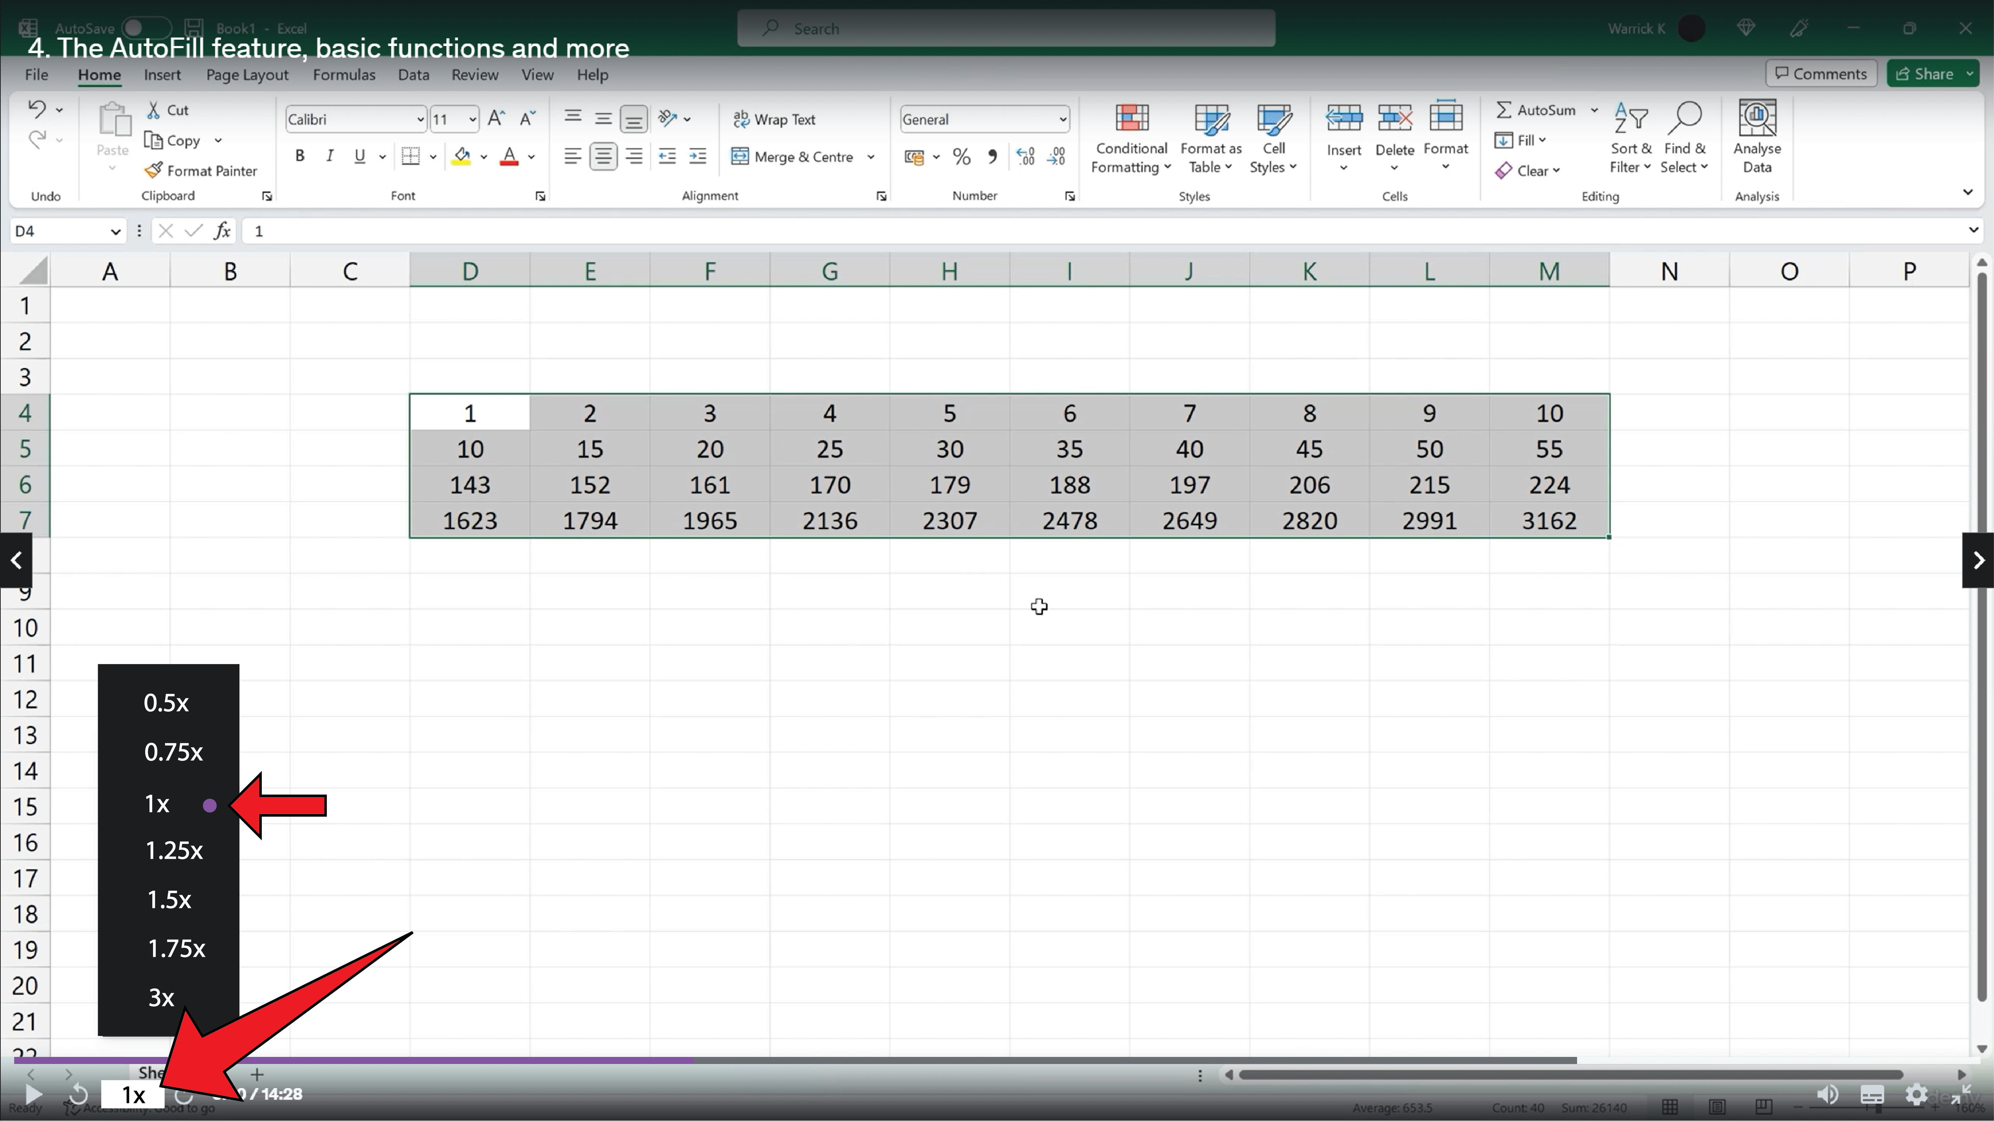The width and height of the screenshot is (1994, 1121).
Task: Open the Formulas tab
Action: click(344, 74)
